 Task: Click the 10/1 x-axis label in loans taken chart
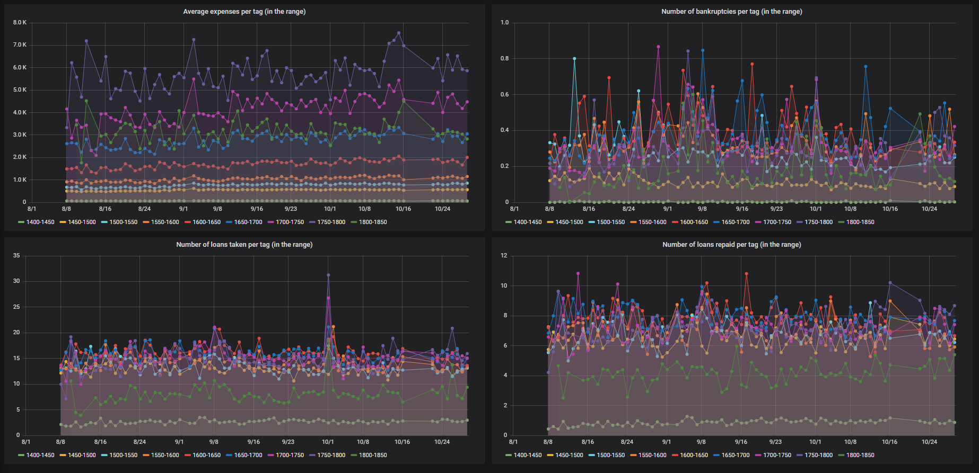tap(328, 442)
